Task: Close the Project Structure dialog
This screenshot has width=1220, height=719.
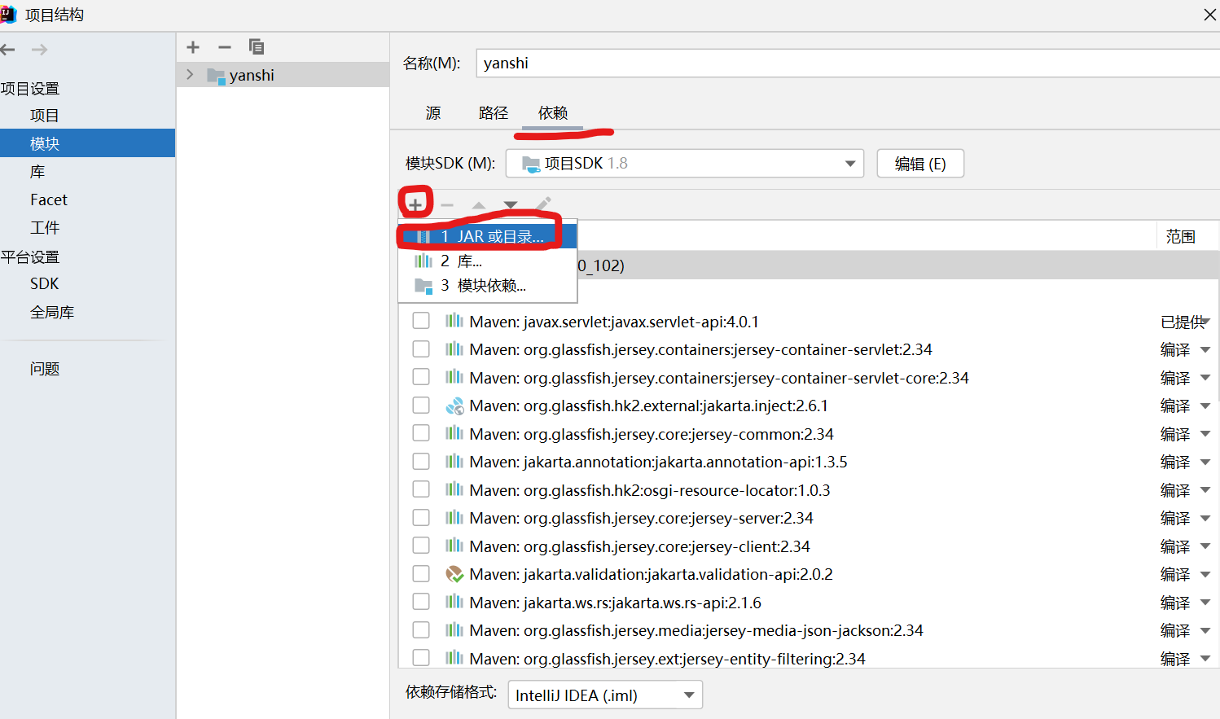Action: click(x=1209, y=15)
